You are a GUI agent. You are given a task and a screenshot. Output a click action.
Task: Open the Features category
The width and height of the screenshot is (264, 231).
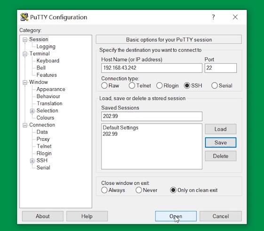click(x=47, y=75)
